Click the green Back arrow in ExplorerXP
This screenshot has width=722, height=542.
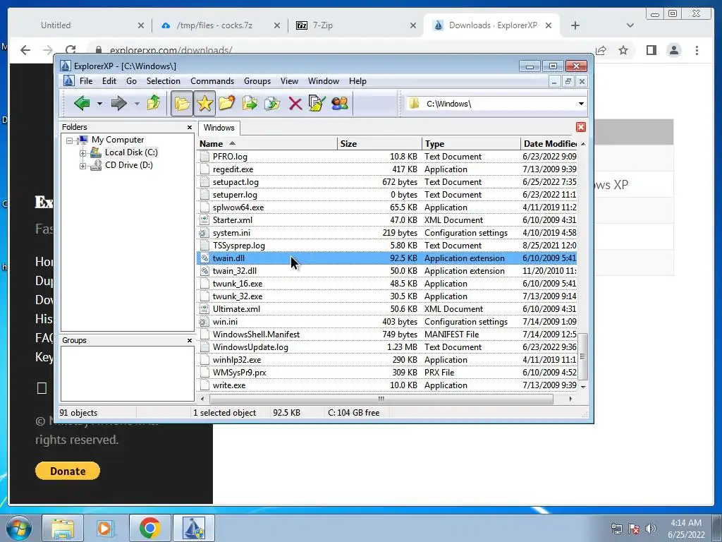[82, 103]
